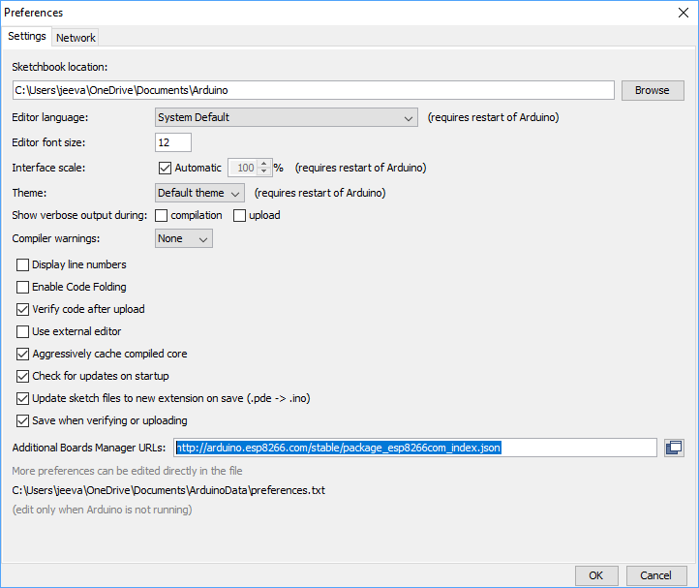Viewport: 699px width, 588px height.
Task: Open the preferences.txt file path link
Action: (168, 490)
